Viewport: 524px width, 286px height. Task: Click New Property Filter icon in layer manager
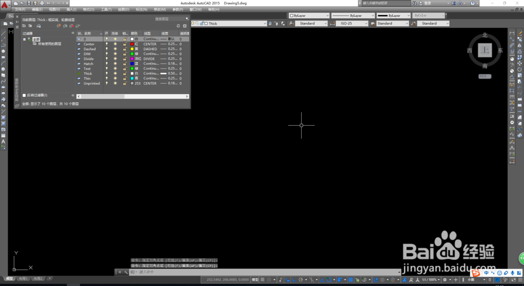click(24, 26)
